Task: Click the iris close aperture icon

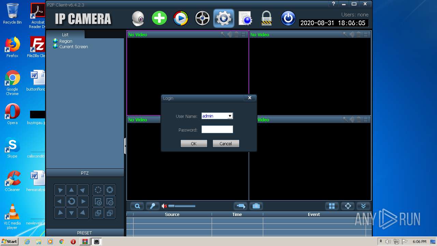Action: [x=98, y=190]
